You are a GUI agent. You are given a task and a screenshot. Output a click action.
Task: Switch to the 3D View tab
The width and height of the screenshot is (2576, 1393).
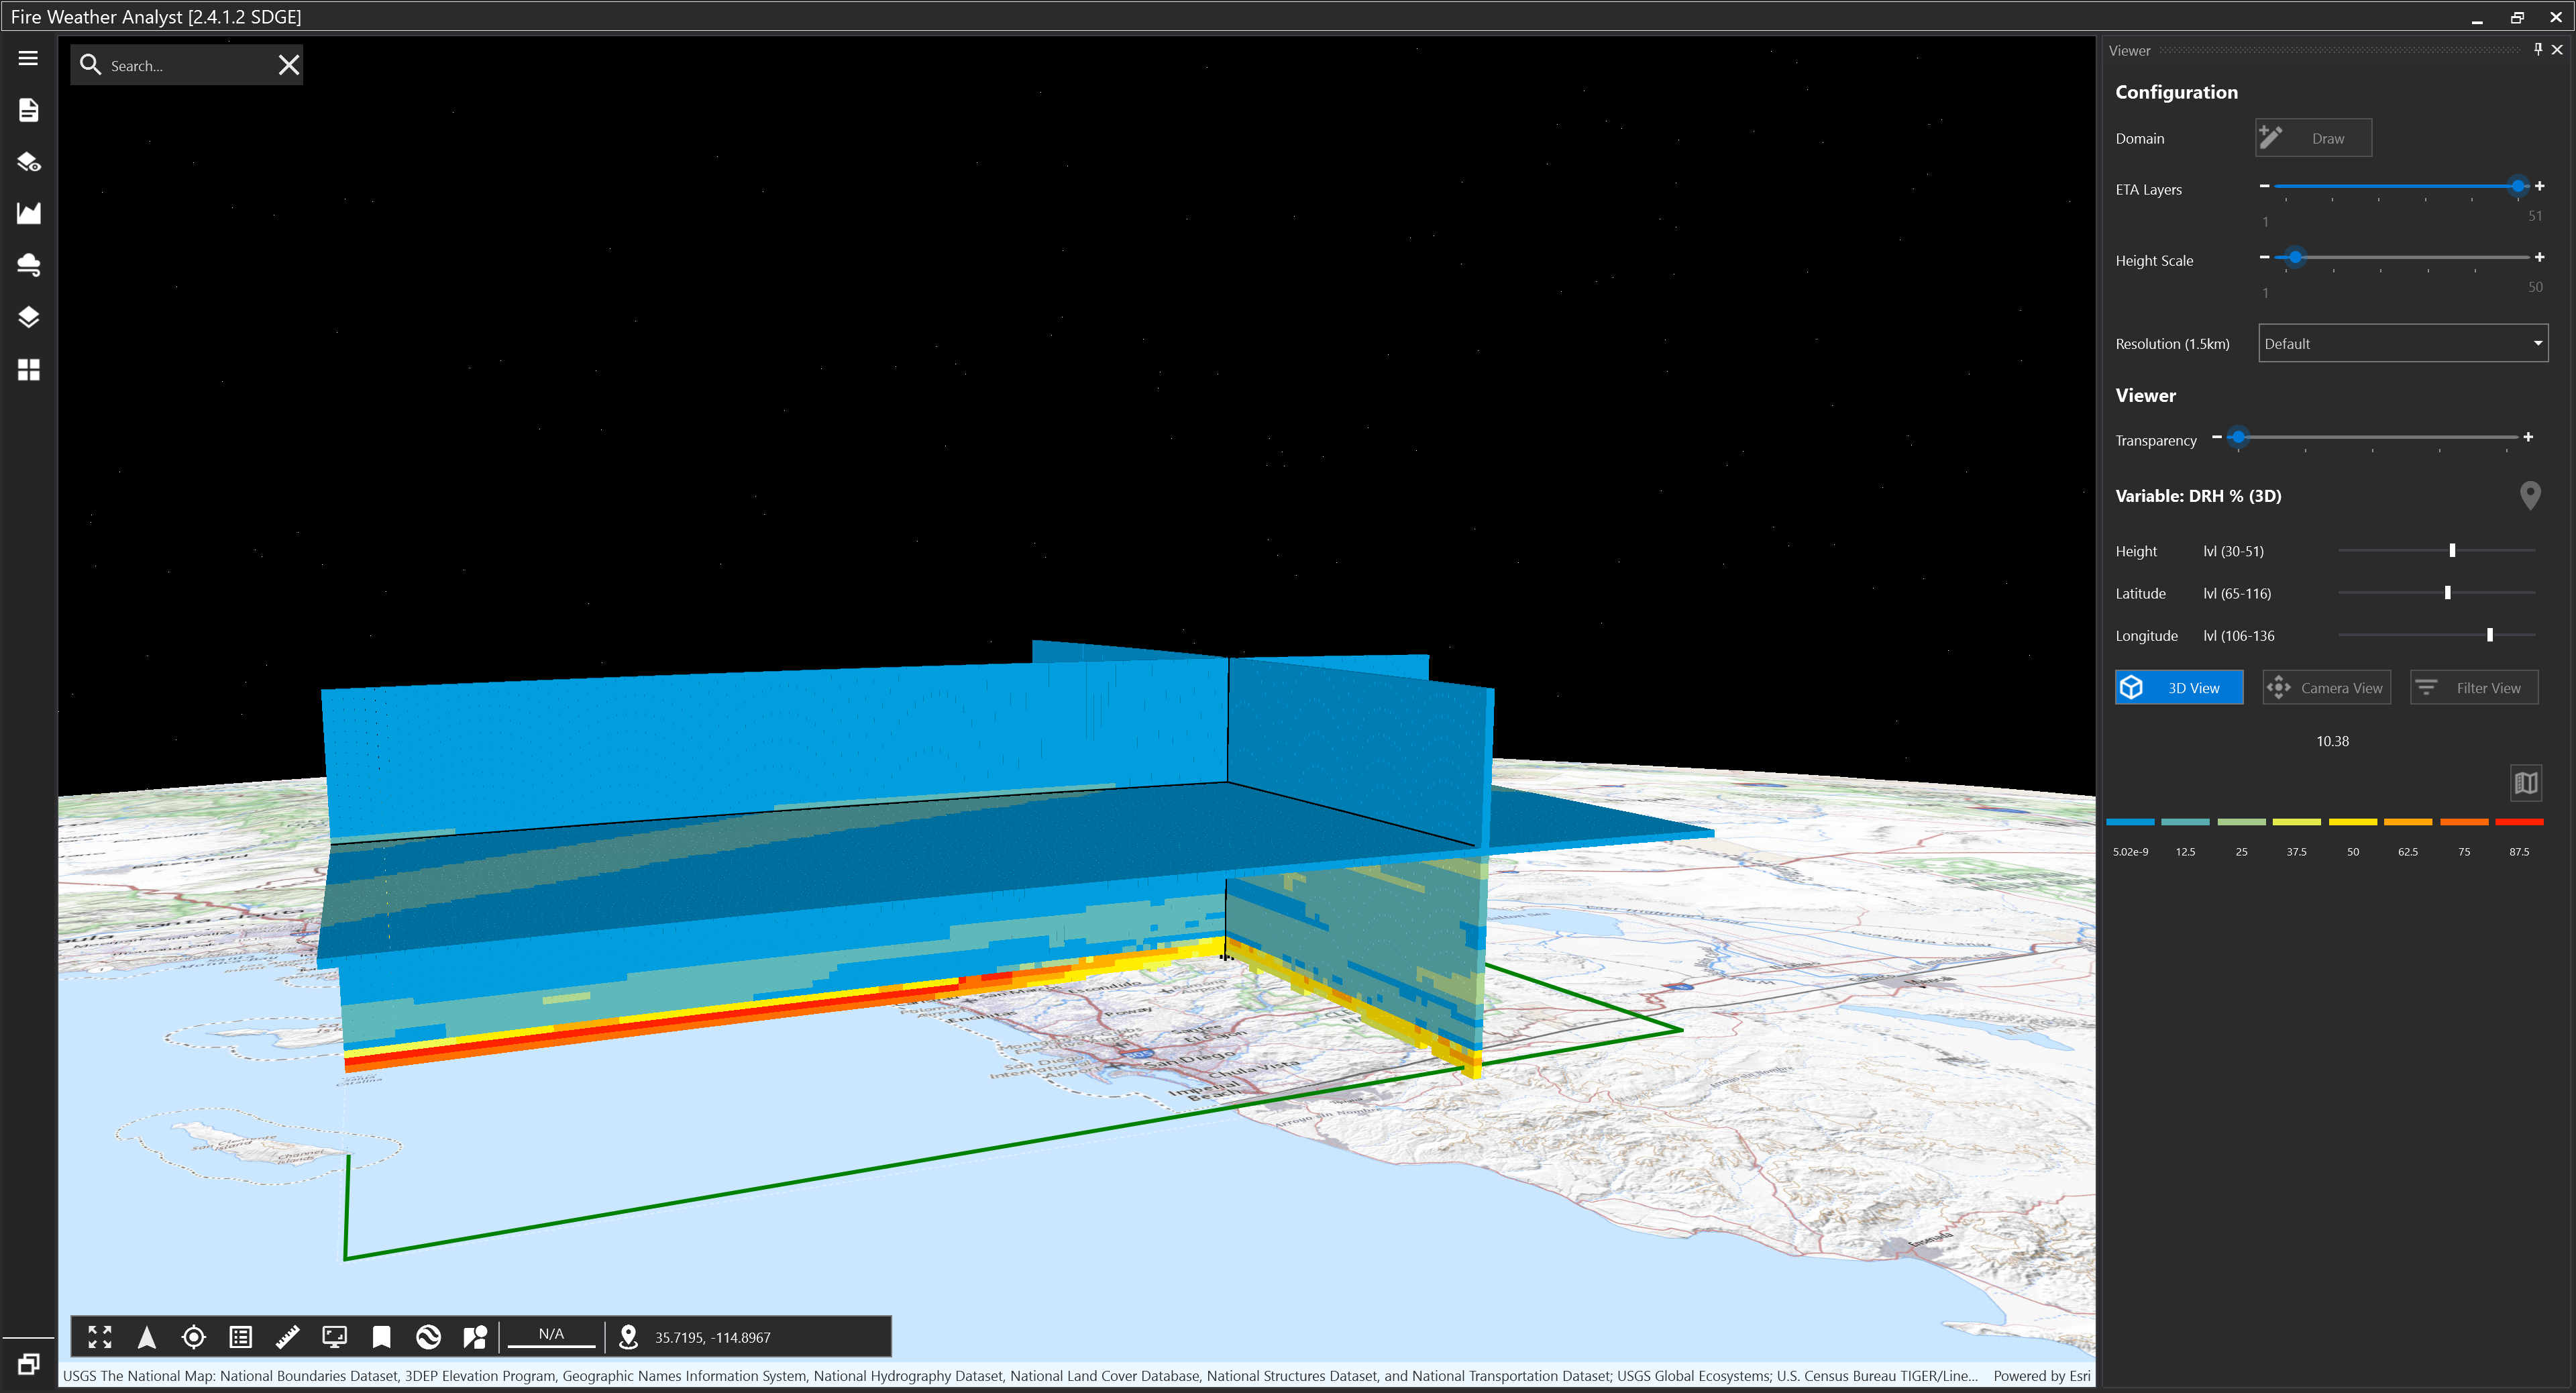click(x=2180, y=687)
